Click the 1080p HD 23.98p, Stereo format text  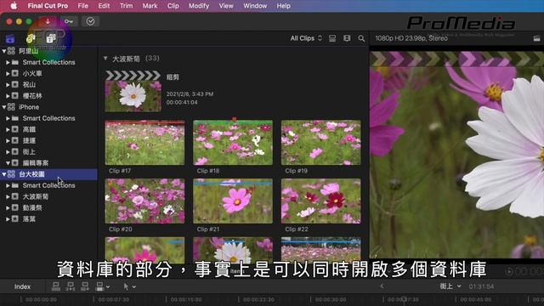click(x=411, y=38)
